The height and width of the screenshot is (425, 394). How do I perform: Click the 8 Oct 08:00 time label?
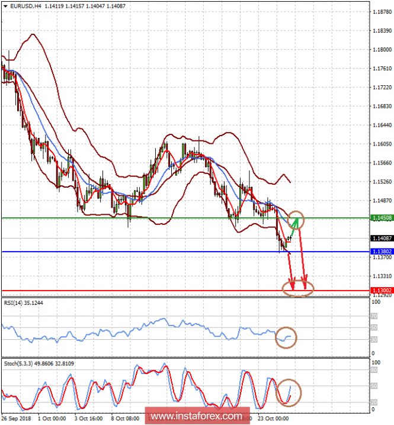[x=126, y=418]
